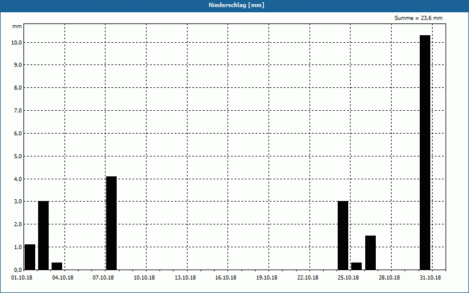Select the Summe = 23,6 mm label
This screenshot has height=293, width=469.
pyautogui.click(x=419, y=18)
